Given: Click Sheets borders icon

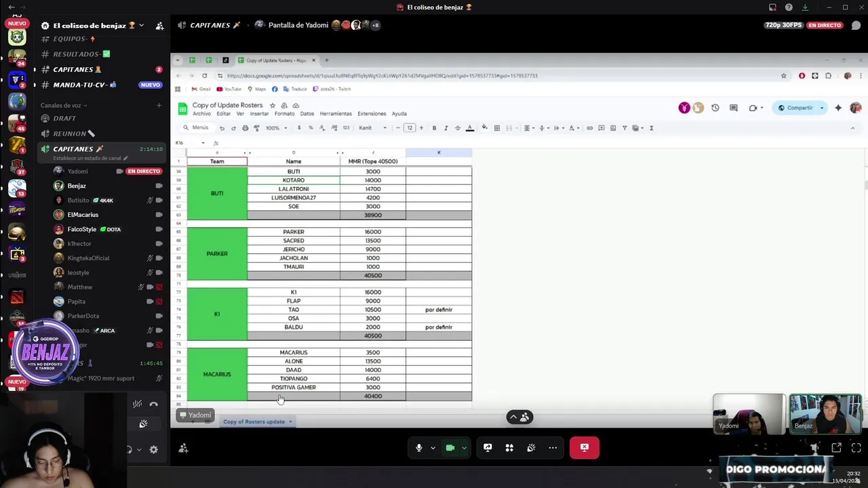Looking at the screenshot, I should point(497,128).
